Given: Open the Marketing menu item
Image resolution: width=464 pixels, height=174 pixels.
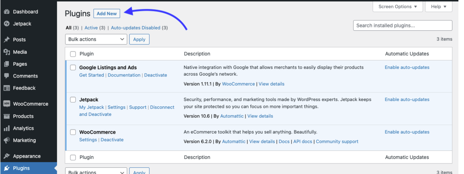Looking at the screenshot, I should 24,140.
